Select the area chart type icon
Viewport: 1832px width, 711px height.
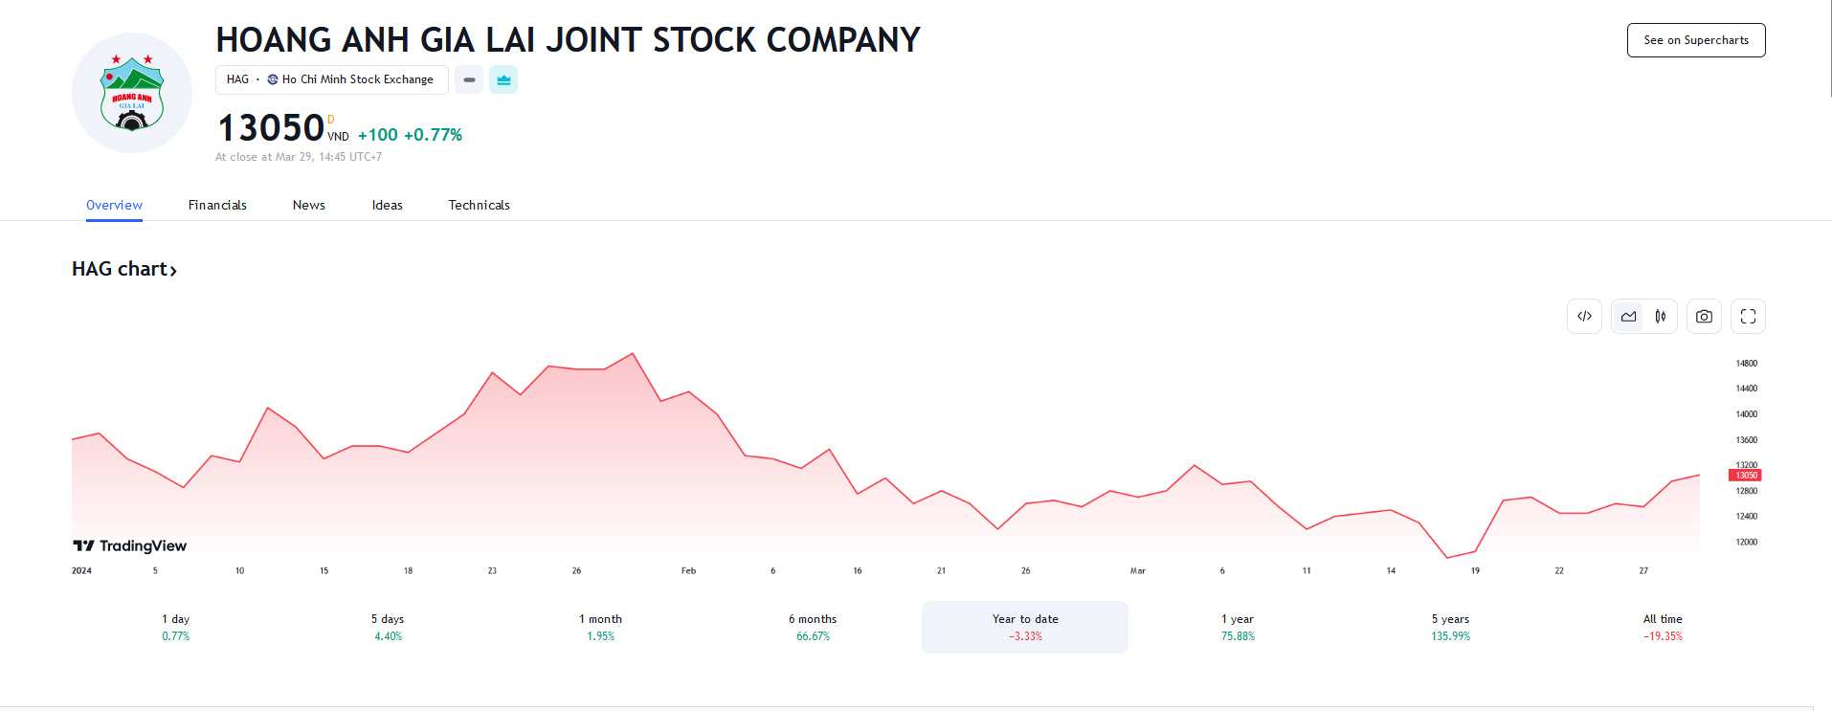click(x=1627, y=316)
